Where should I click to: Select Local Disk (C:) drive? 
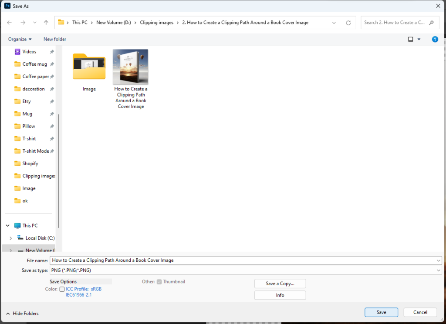[40, 238]
